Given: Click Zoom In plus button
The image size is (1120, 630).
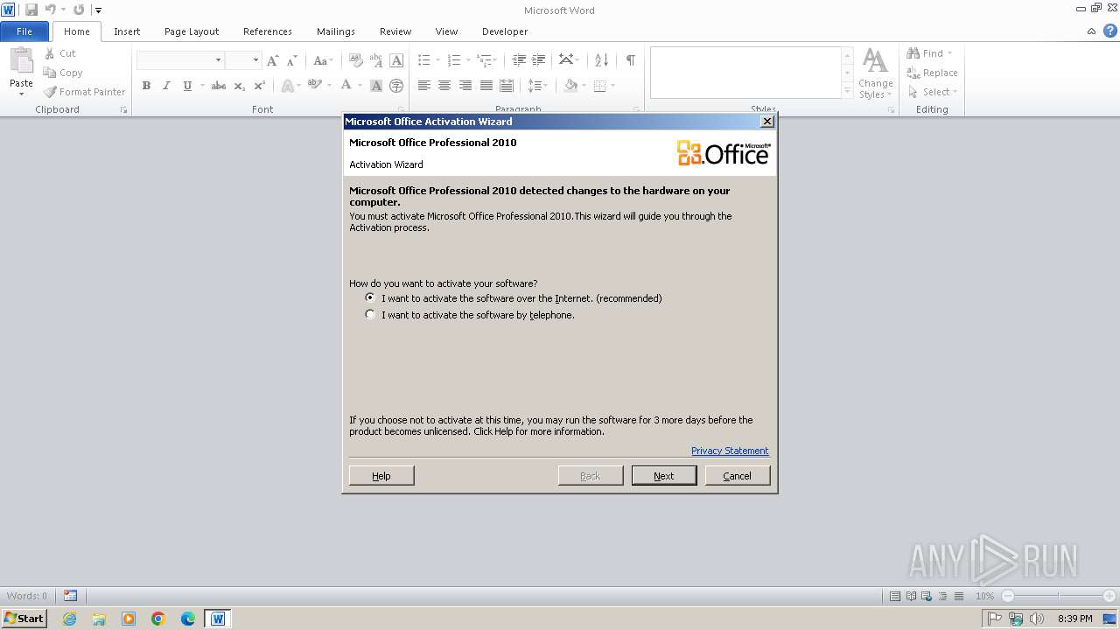Looking at the screenshot, I should (x=1109, y=596).
